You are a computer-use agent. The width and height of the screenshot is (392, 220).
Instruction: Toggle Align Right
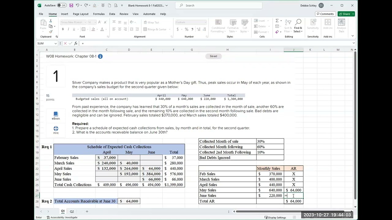125,29
